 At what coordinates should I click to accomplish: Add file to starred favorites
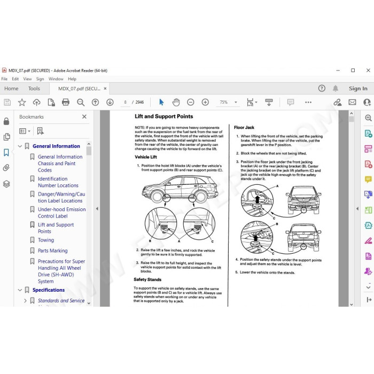point(22,103)
